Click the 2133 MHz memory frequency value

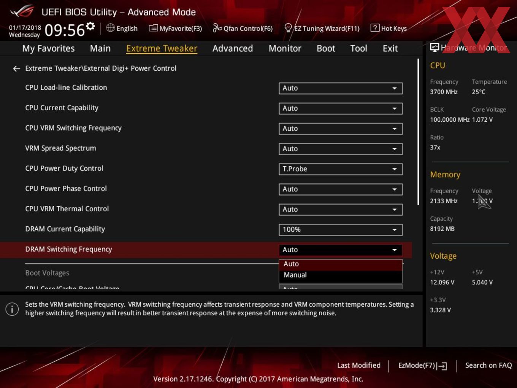tap(444, 201)
